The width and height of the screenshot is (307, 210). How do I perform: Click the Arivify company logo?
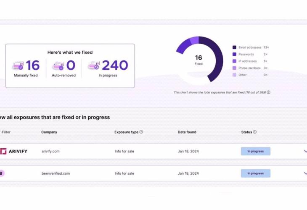tap(13, 151)
